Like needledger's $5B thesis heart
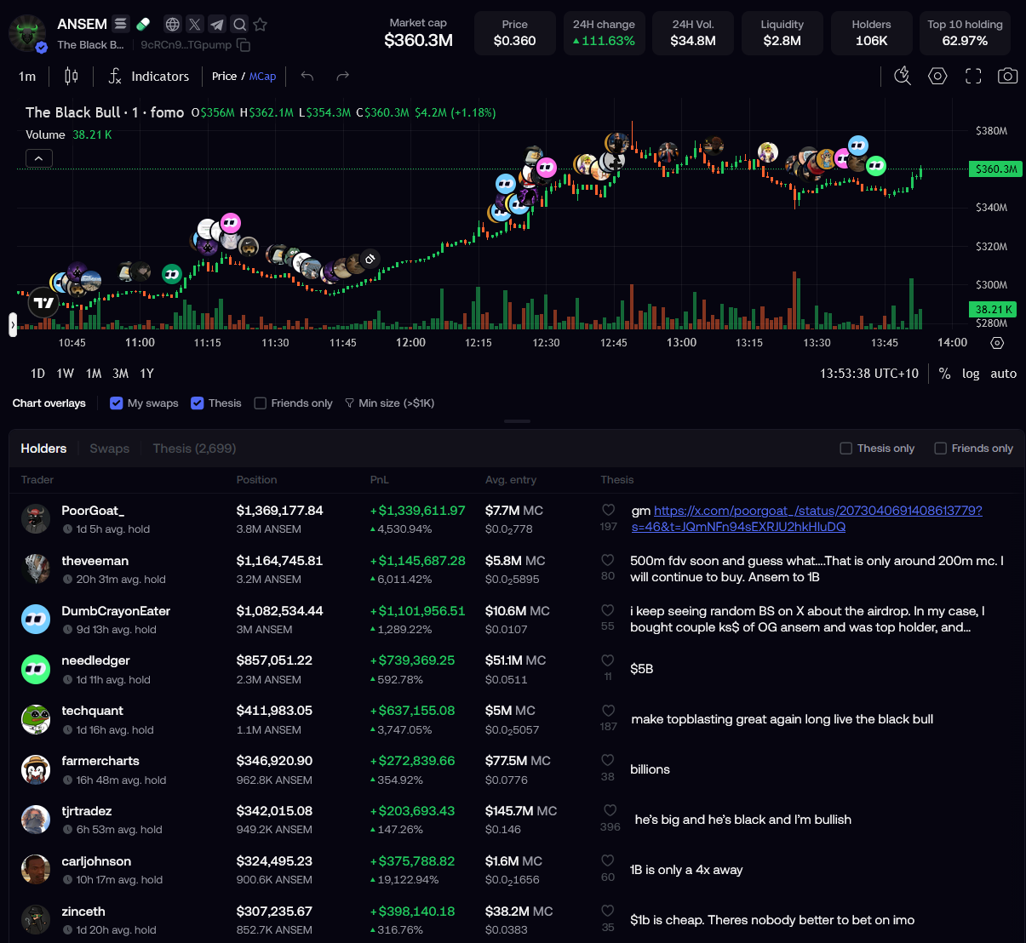The image size is (1026, 943). (607, 660)
